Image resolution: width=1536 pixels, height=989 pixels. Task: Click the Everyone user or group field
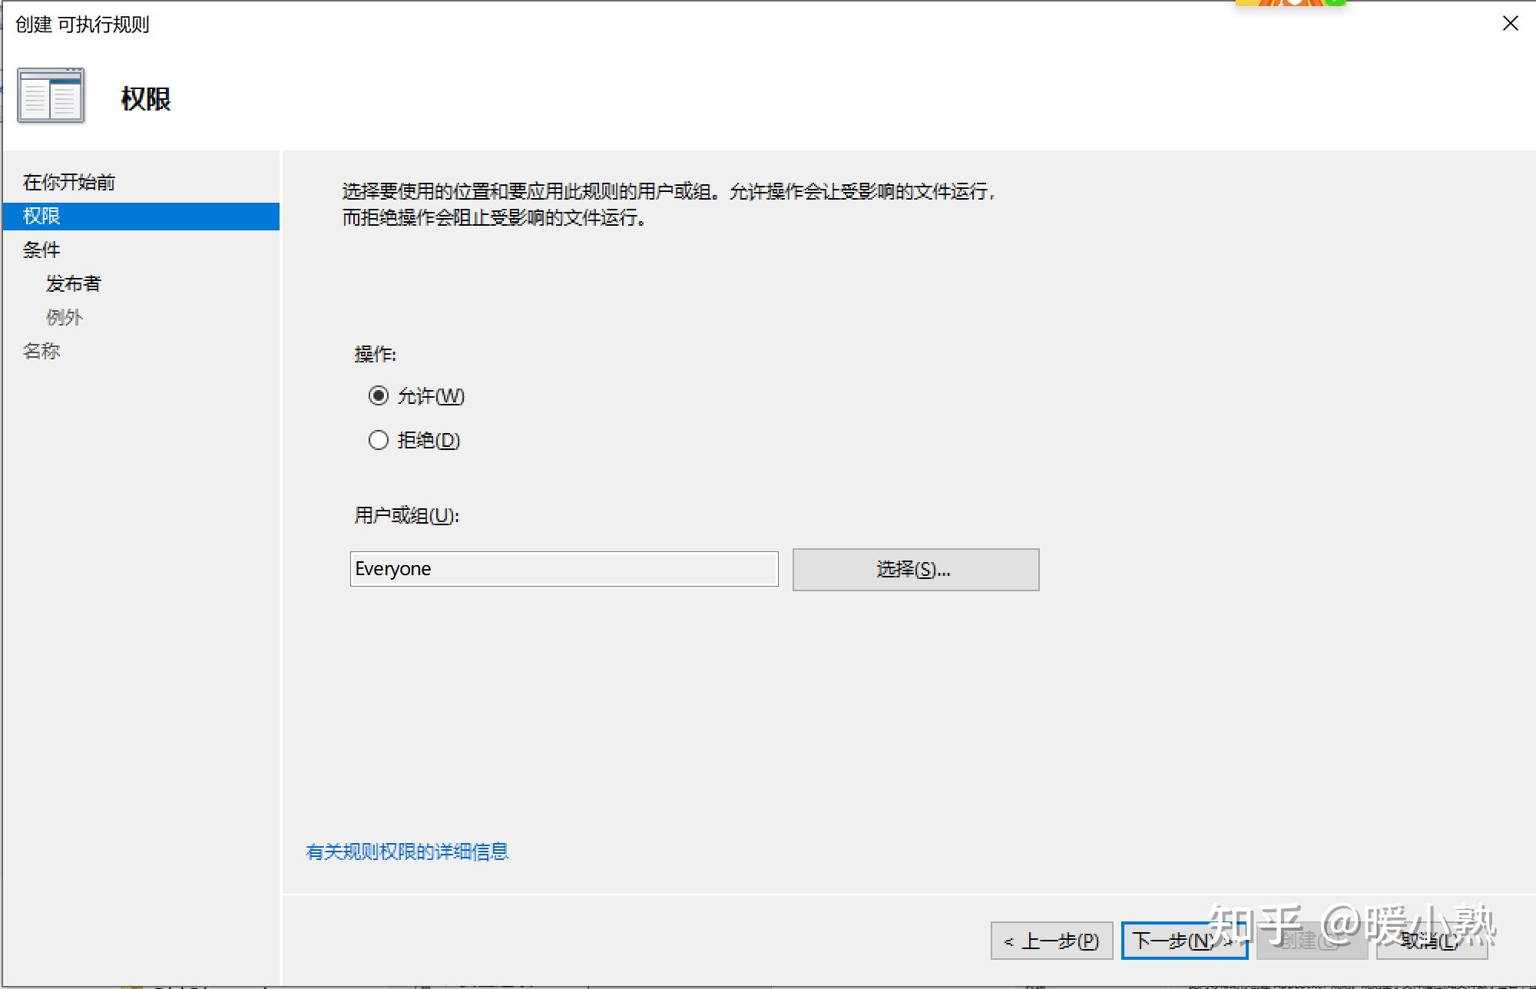[563, 569]
